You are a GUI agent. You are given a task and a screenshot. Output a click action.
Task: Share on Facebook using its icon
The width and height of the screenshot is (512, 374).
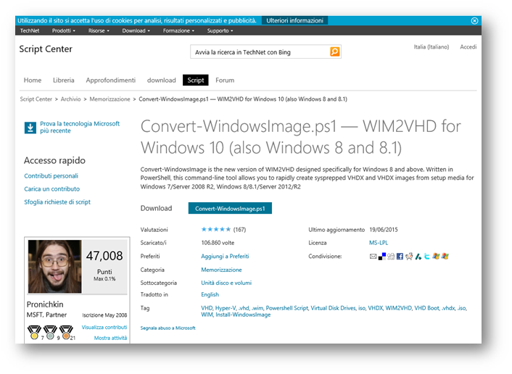click(x=400, y=257)
